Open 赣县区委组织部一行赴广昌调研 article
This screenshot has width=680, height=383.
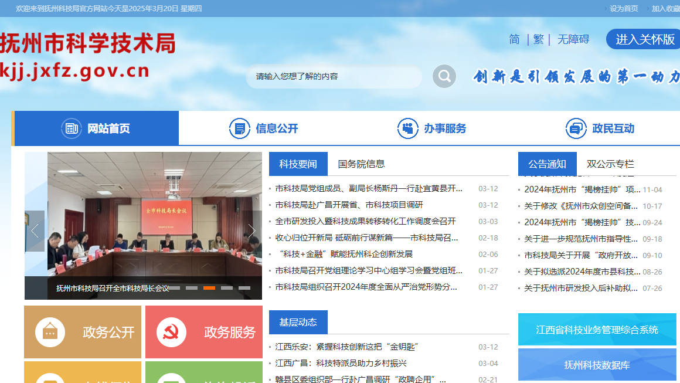361,379
